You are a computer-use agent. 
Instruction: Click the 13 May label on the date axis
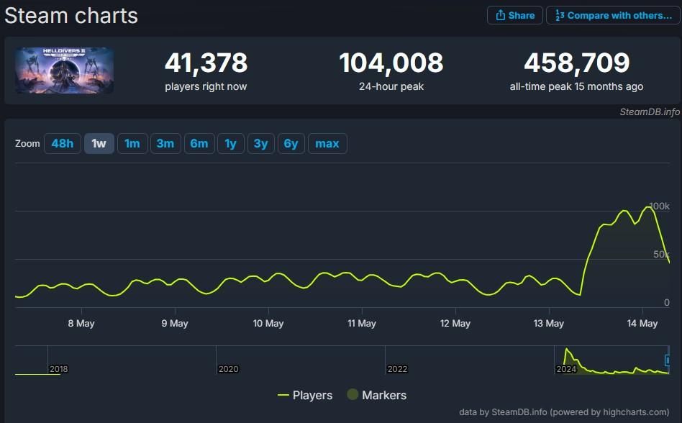click(x=548, y=324)
